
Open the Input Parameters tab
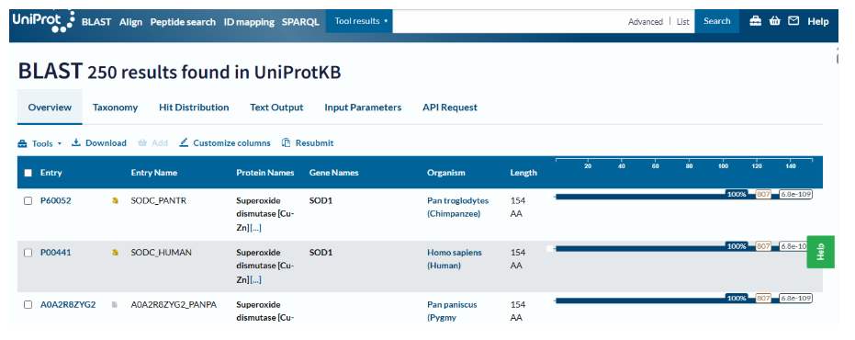coord(363,108)
